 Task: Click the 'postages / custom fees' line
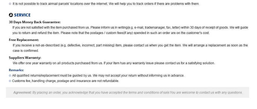(111, 33)
